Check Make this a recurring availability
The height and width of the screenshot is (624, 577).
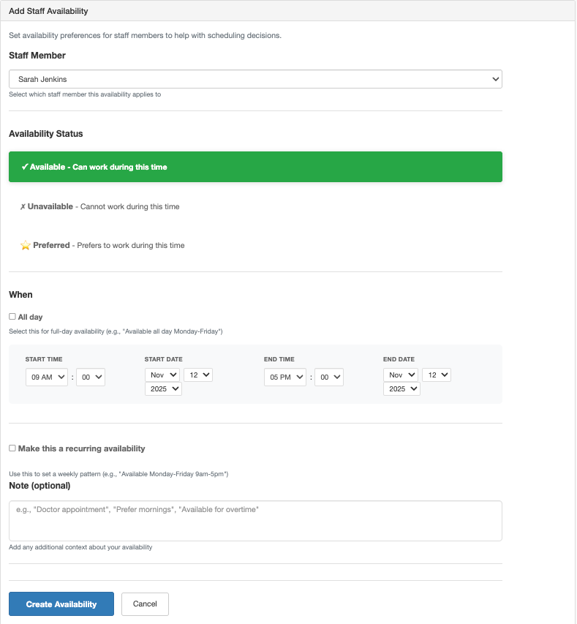[x=12, y=448]
